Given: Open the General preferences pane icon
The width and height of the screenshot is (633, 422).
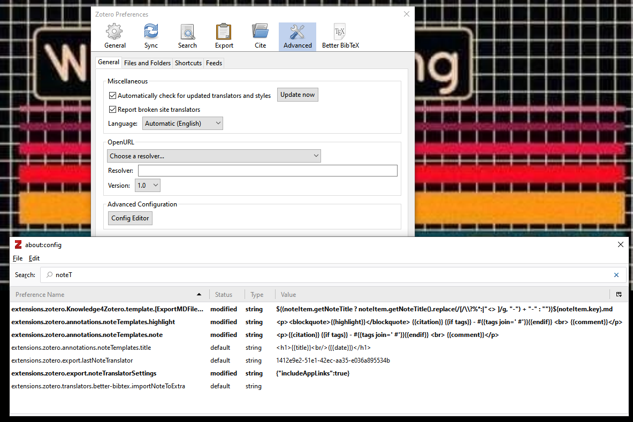Looking at the screenshot, I should click(115, 36).
